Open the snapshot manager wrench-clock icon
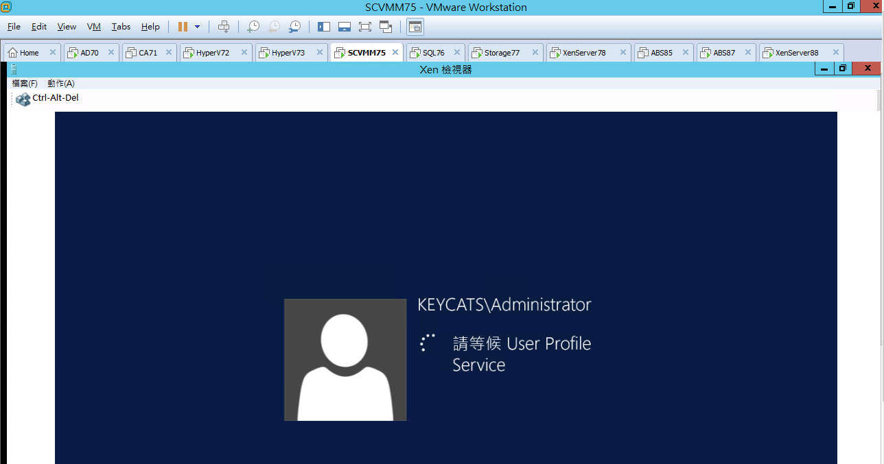Screen dimensions: 884x464 tap(294, 27)
